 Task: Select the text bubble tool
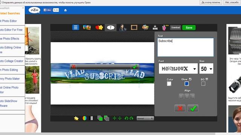coord(111,27)
